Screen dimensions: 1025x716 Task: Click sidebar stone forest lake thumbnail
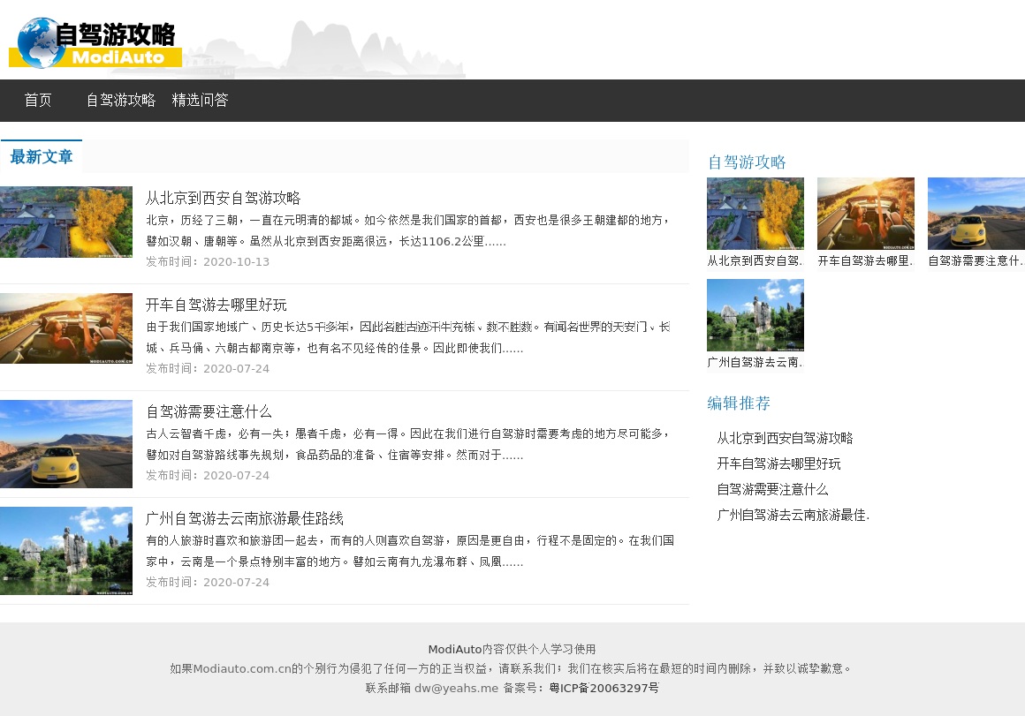click(755, 315)
